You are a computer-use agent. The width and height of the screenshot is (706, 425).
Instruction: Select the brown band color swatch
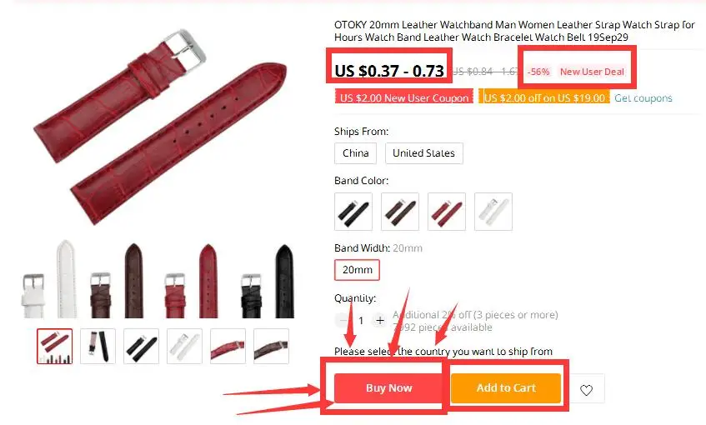point(400,212)
